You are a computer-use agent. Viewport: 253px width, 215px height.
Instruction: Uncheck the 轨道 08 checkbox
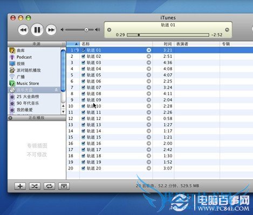[x=83, y=93]
